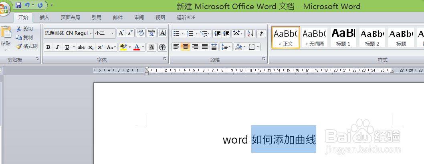The image size is (424, 164).
Task: Open the 邮件 tab
Action: (118, 18)
